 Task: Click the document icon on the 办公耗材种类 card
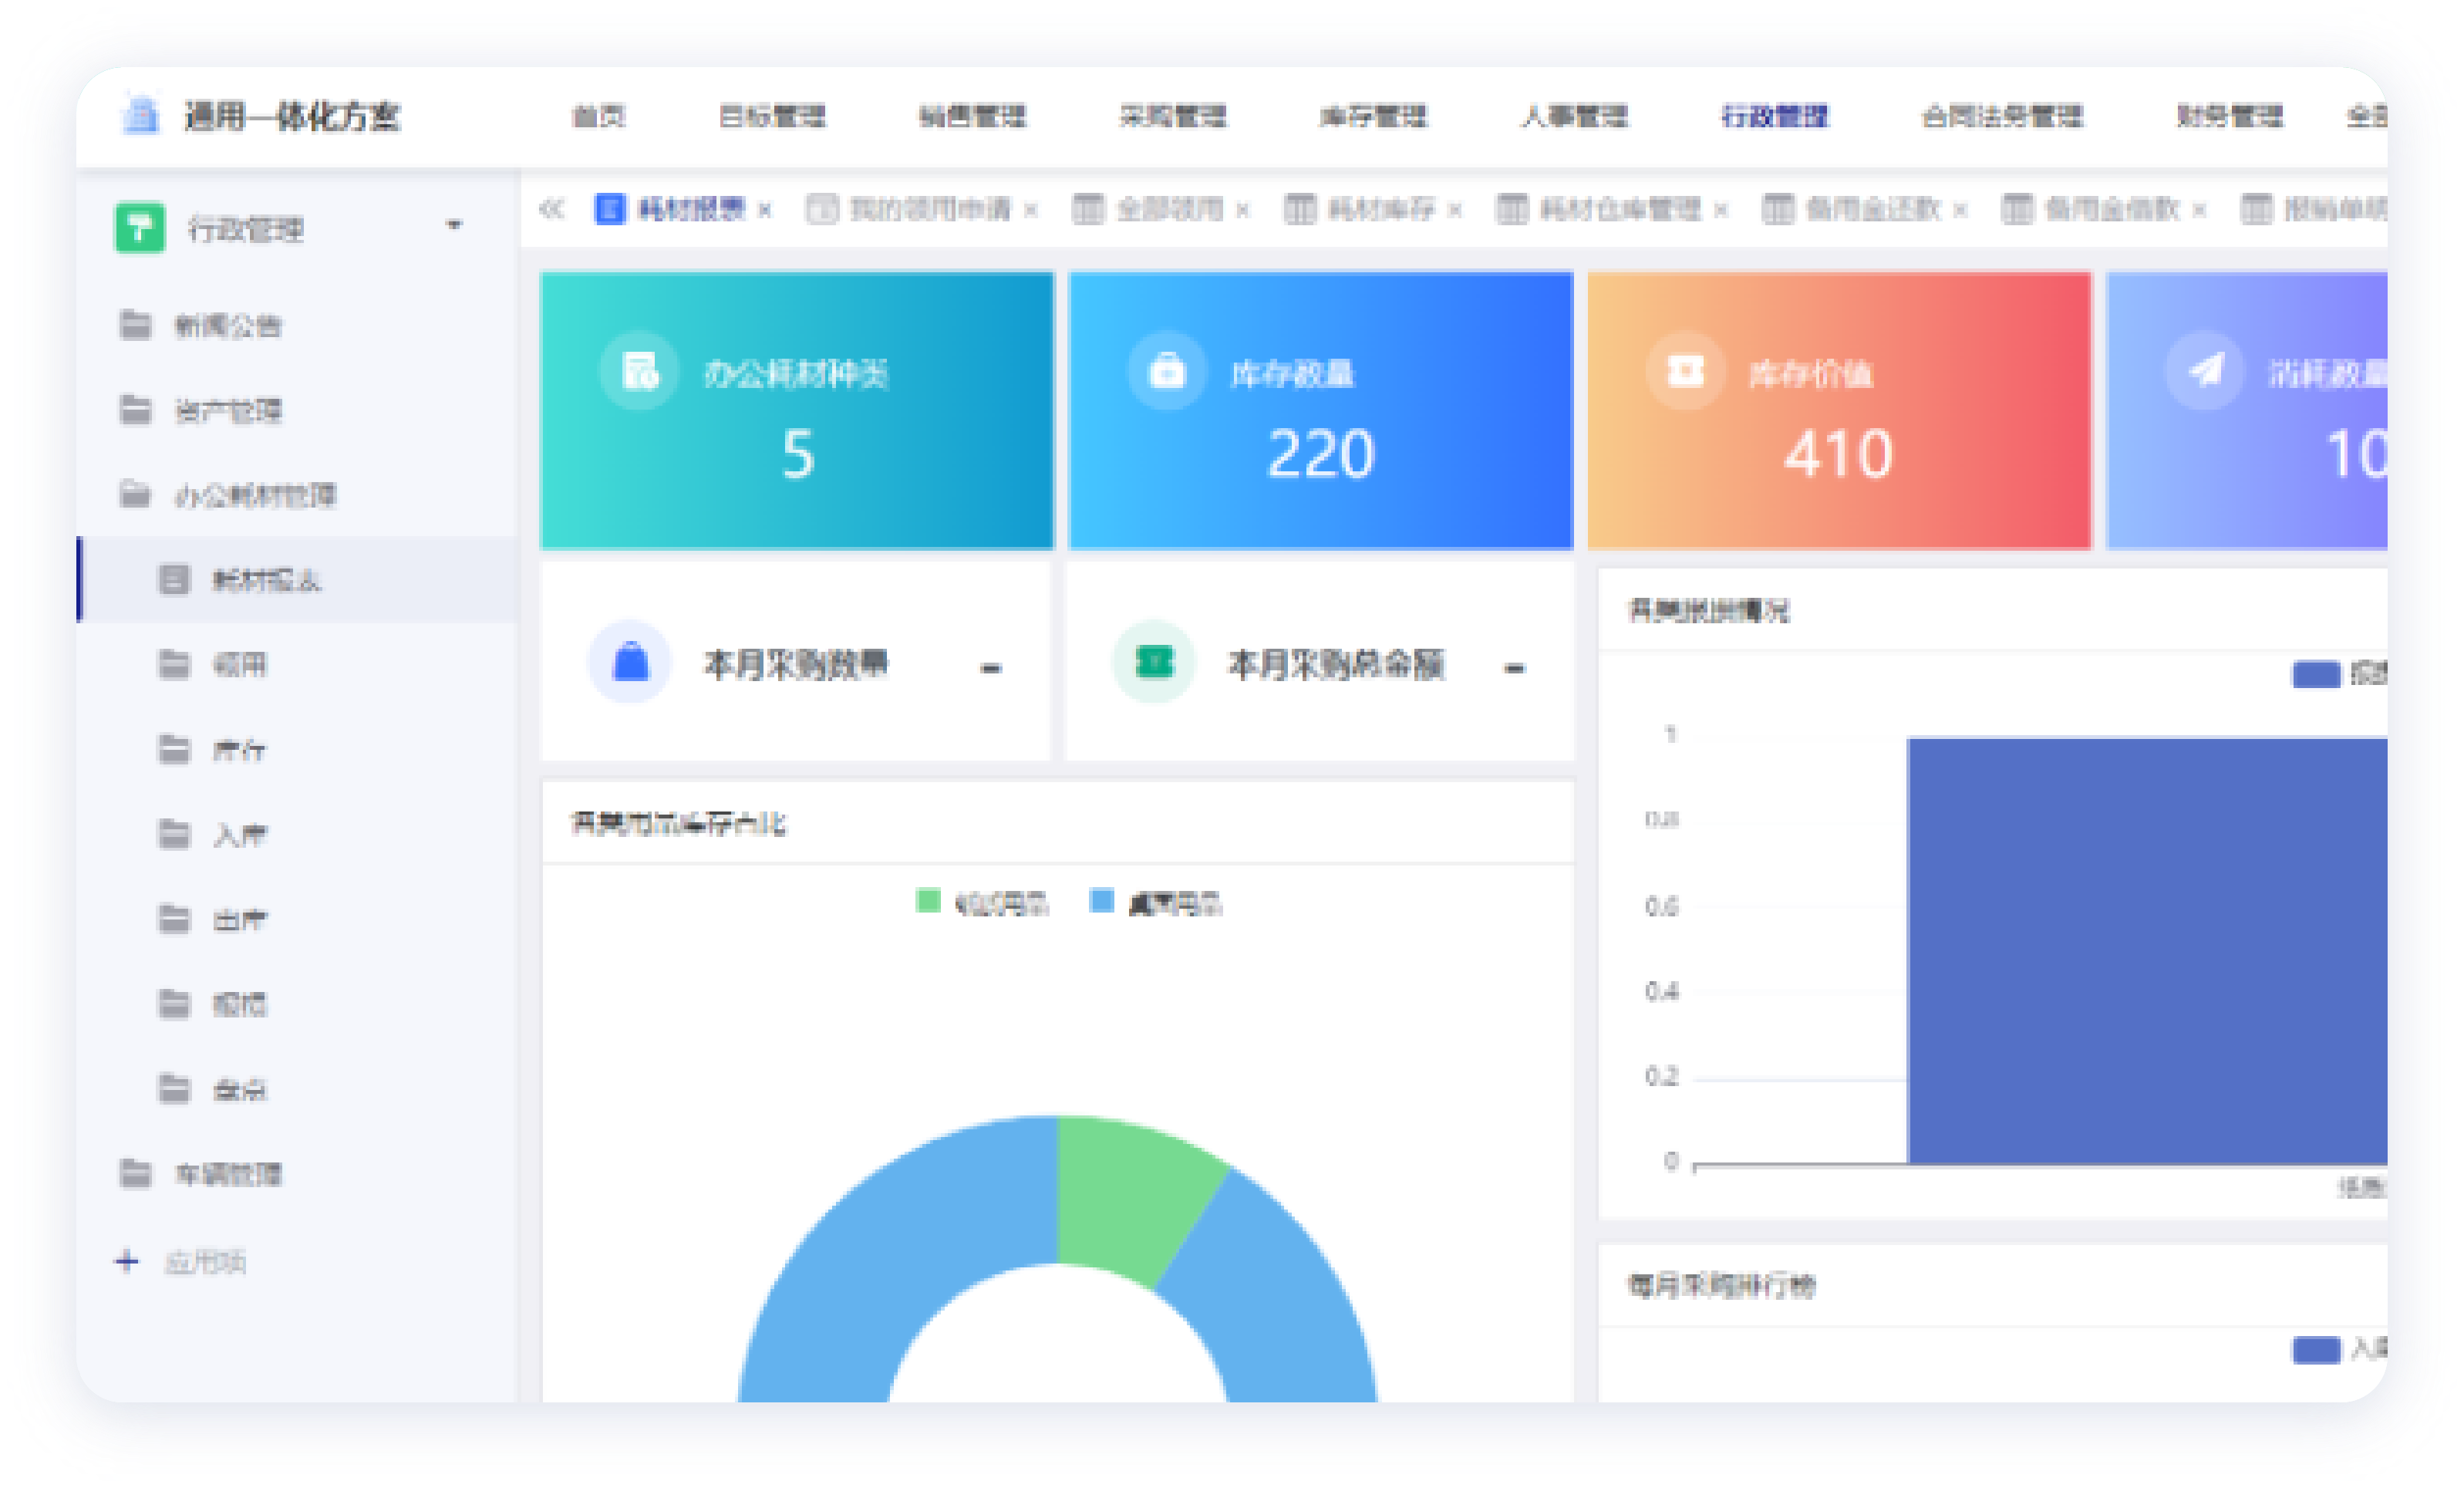pyautogui.click(x=640, y=371)
